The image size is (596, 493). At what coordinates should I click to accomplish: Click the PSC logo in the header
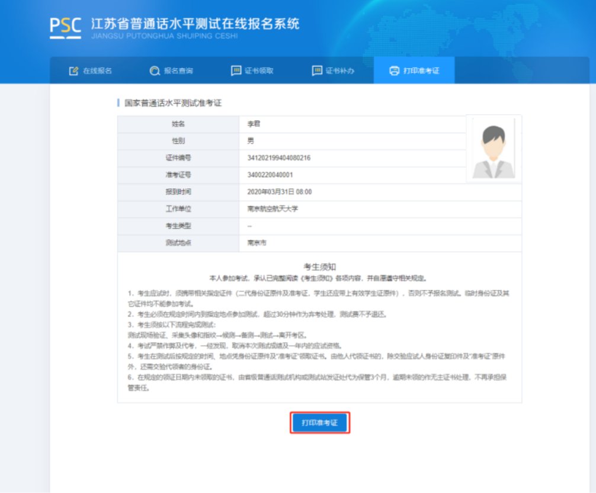click(x=66, y=28)
